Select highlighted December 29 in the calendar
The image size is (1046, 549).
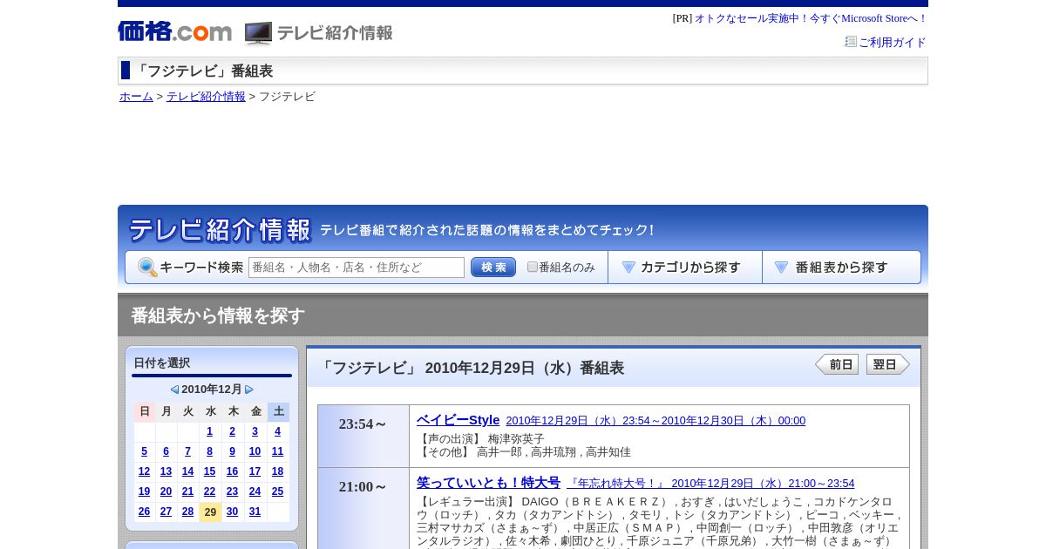210,512
